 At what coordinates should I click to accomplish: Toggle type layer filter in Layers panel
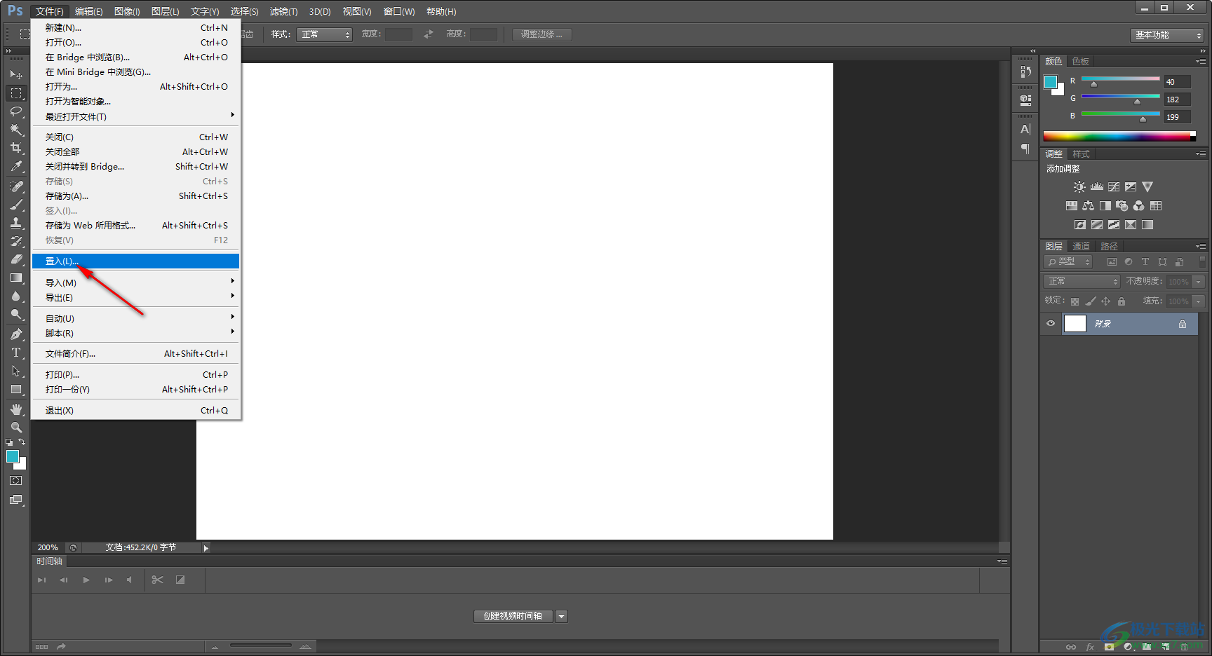(x=1145, y=261)
